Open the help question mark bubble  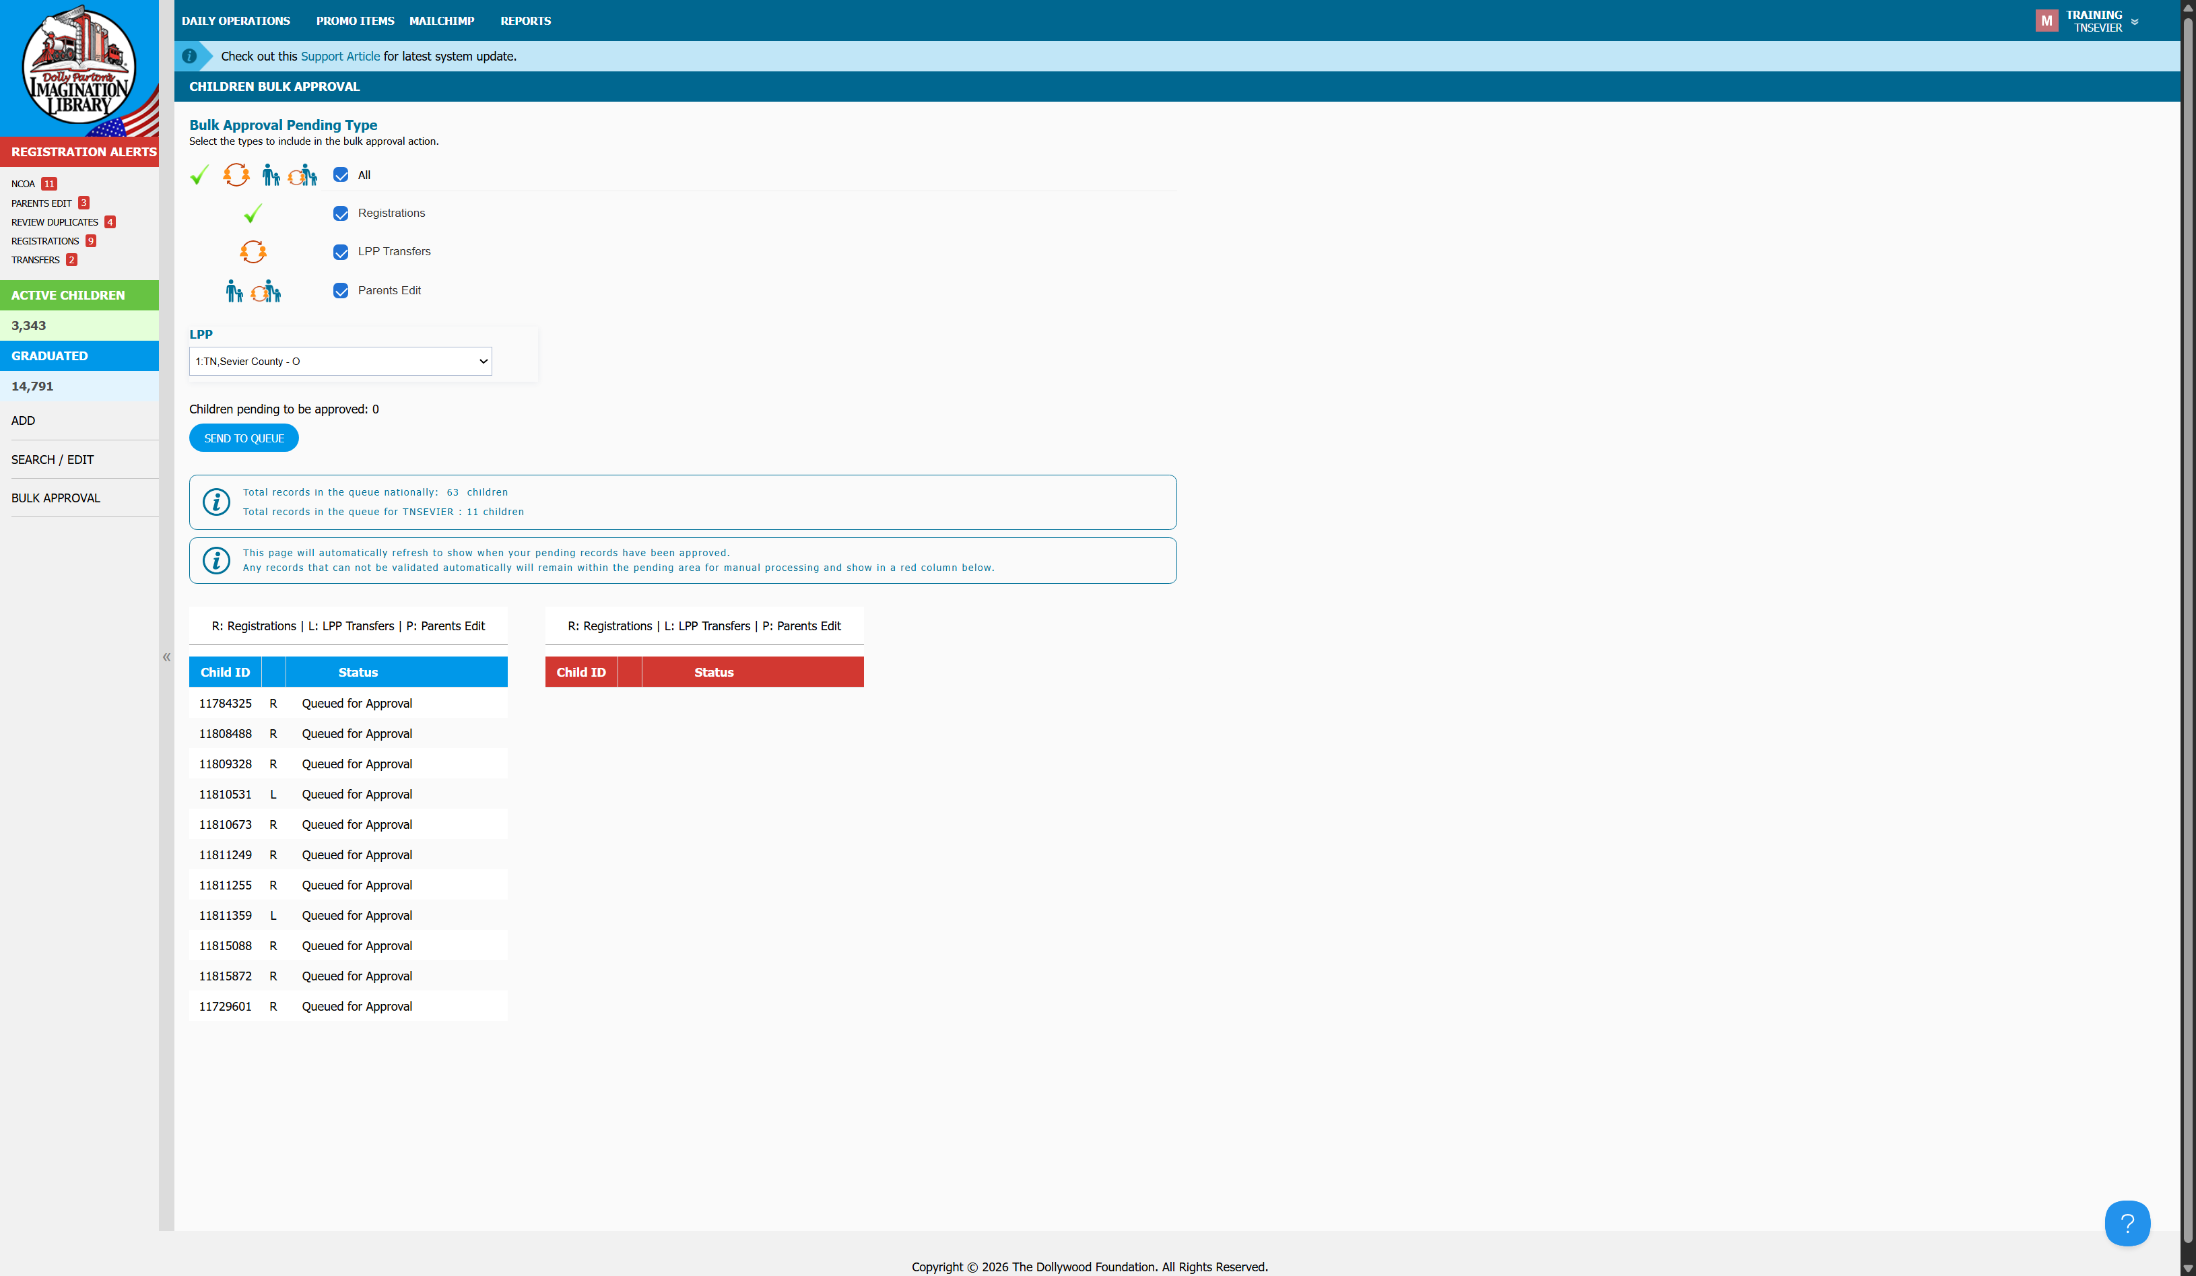tap(2127, 1223)
